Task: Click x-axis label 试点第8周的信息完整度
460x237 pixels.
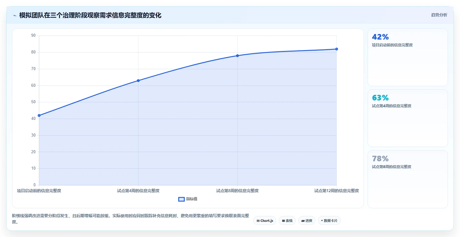Action: 237,191
